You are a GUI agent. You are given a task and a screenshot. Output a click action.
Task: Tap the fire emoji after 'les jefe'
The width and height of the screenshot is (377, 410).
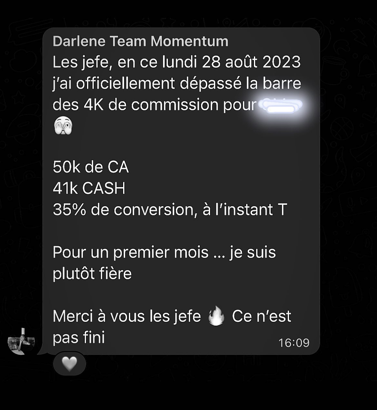(216, 316)
